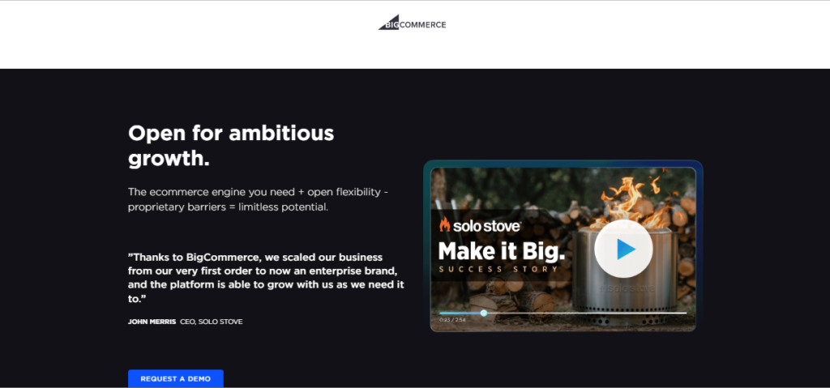Click the video elapsed time readout
The width and height of the screenshot is (830, 388).
point(451,320)
